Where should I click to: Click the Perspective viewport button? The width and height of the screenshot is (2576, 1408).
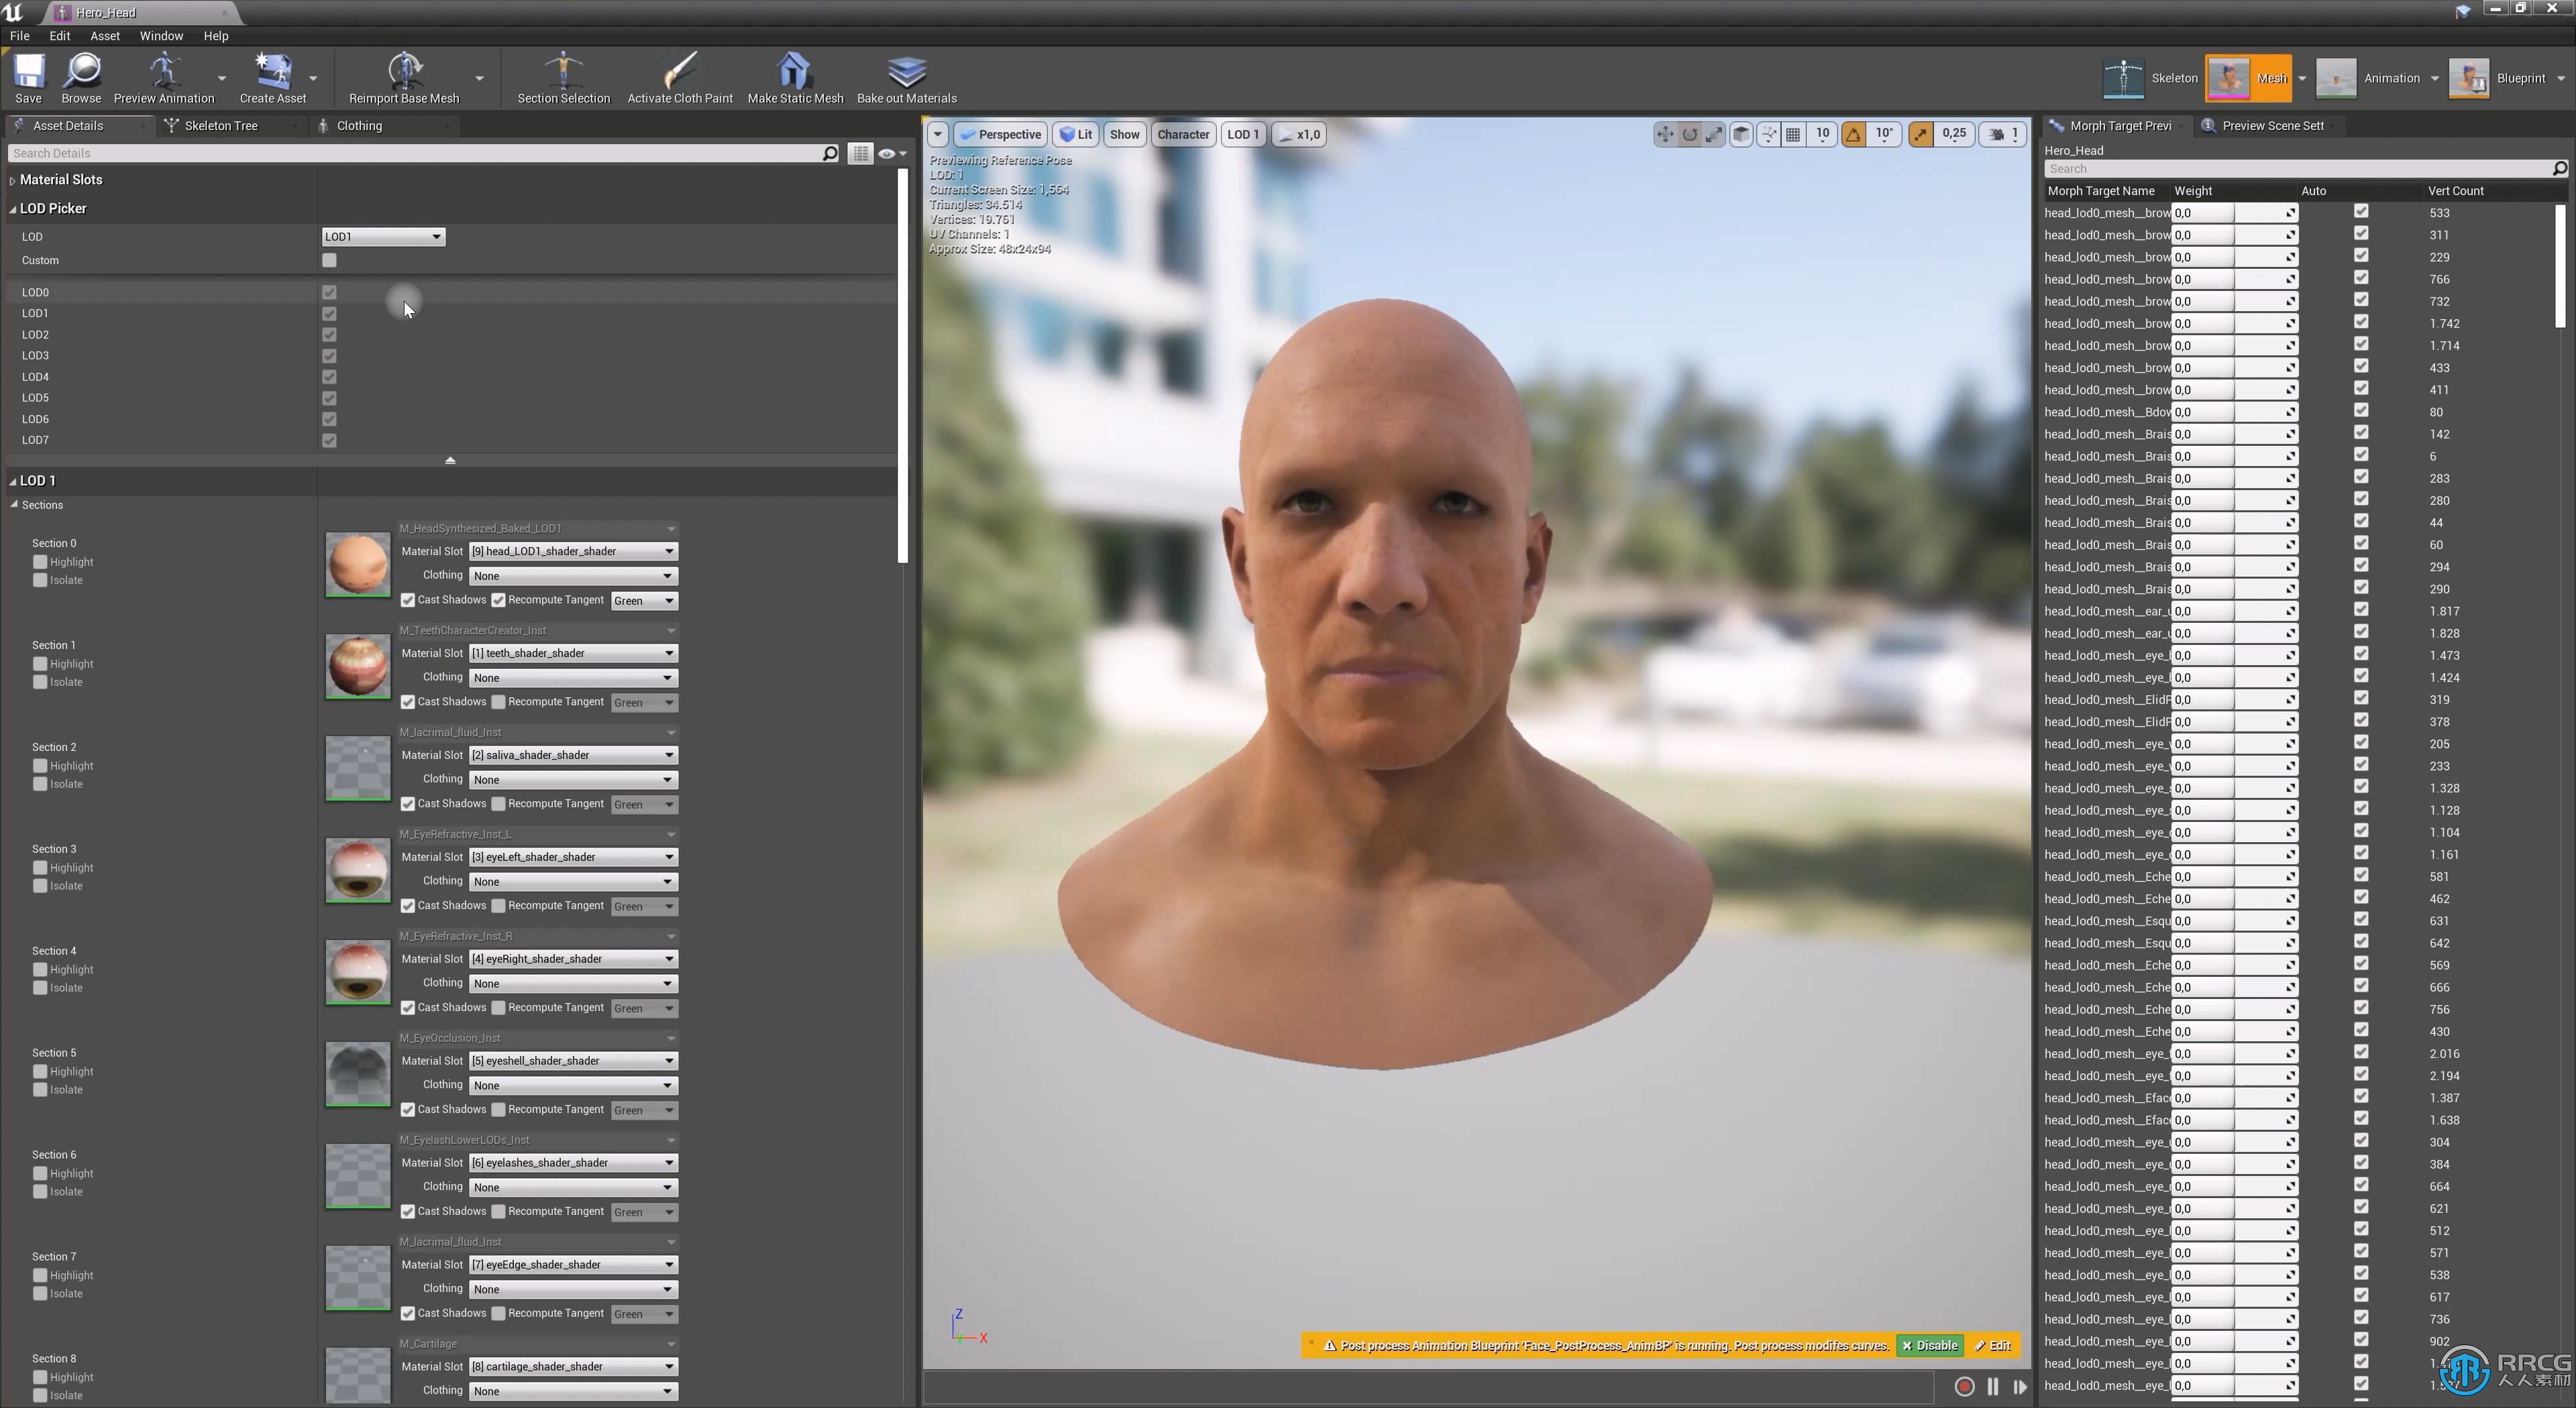click(x=1000, y=134)
